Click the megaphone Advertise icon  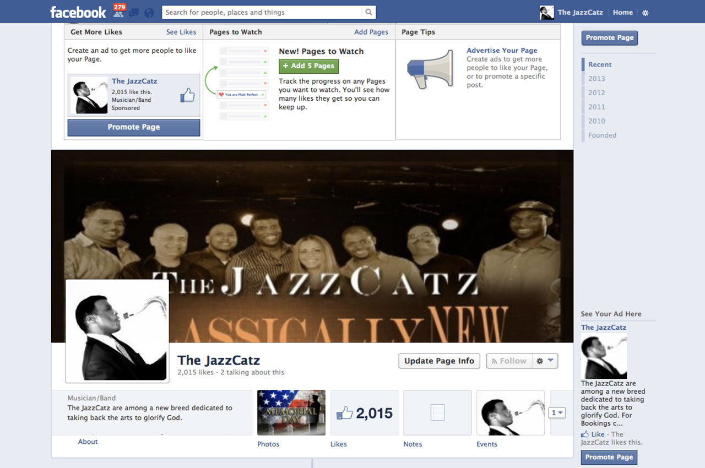430,69
